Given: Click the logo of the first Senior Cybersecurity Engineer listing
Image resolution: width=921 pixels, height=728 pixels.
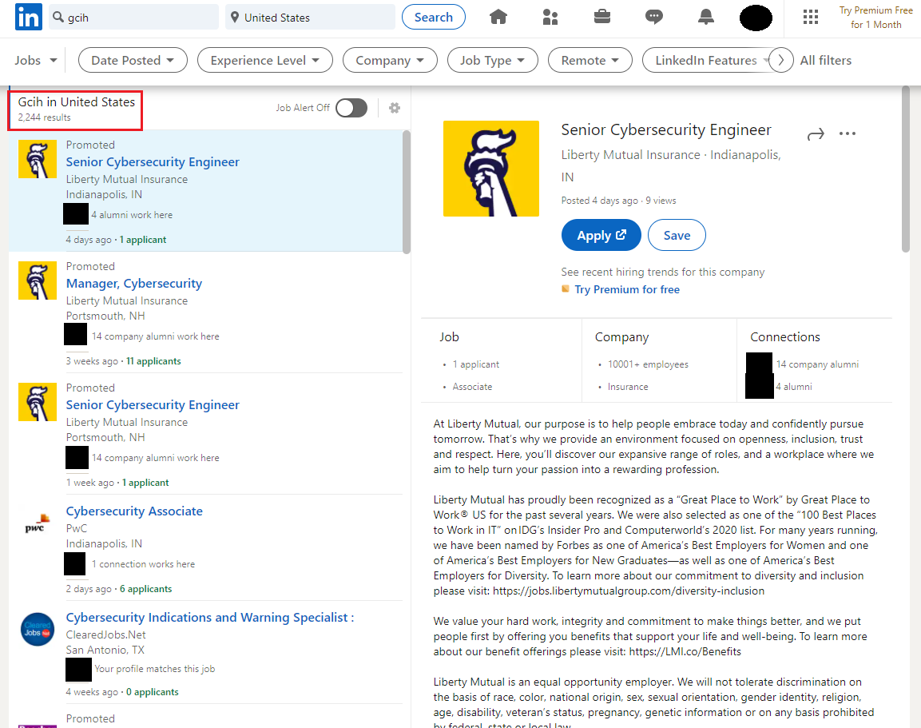Looking at the screenshot, I should [38, 159].
